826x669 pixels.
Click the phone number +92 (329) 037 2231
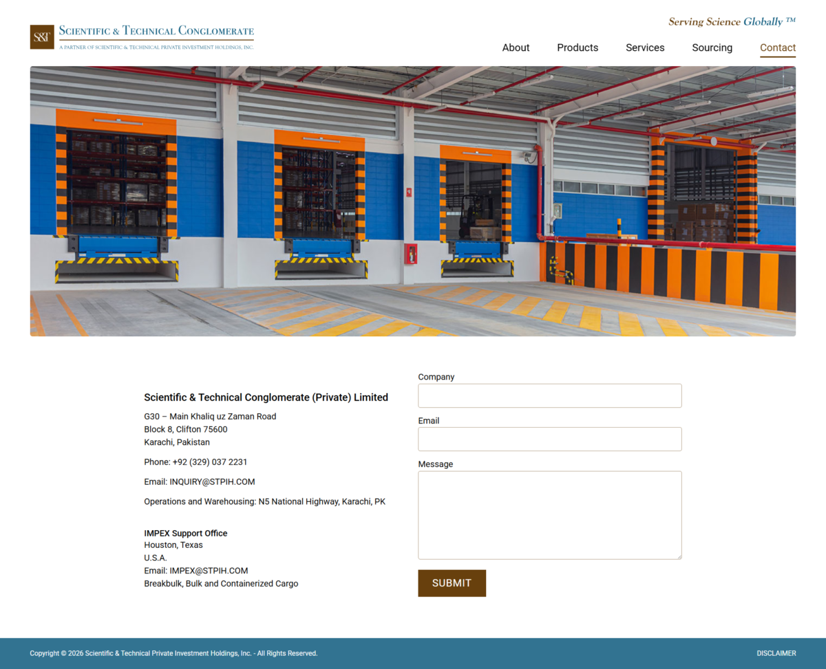click(x=195, y=461)
